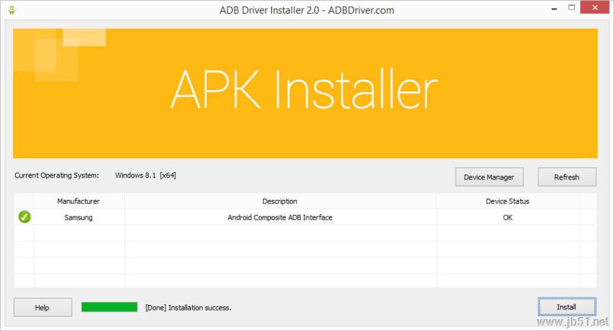
Task: Click the green installation progress bar
Action: click(109, 307)
